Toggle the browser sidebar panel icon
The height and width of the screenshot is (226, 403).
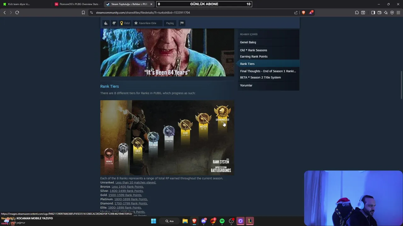373,13
